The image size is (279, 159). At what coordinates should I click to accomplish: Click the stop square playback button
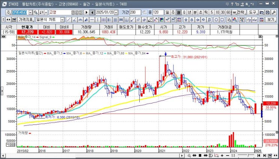200,156
